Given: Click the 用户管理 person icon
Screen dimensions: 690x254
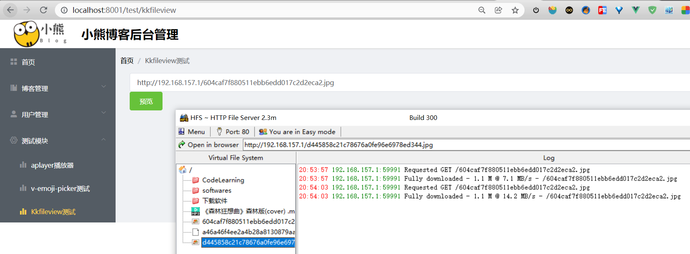Looking at the screenshot, I should 14,114.
